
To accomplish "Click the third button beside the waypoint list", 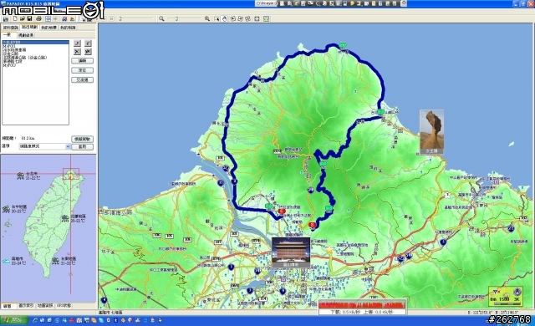I will 82,79.
